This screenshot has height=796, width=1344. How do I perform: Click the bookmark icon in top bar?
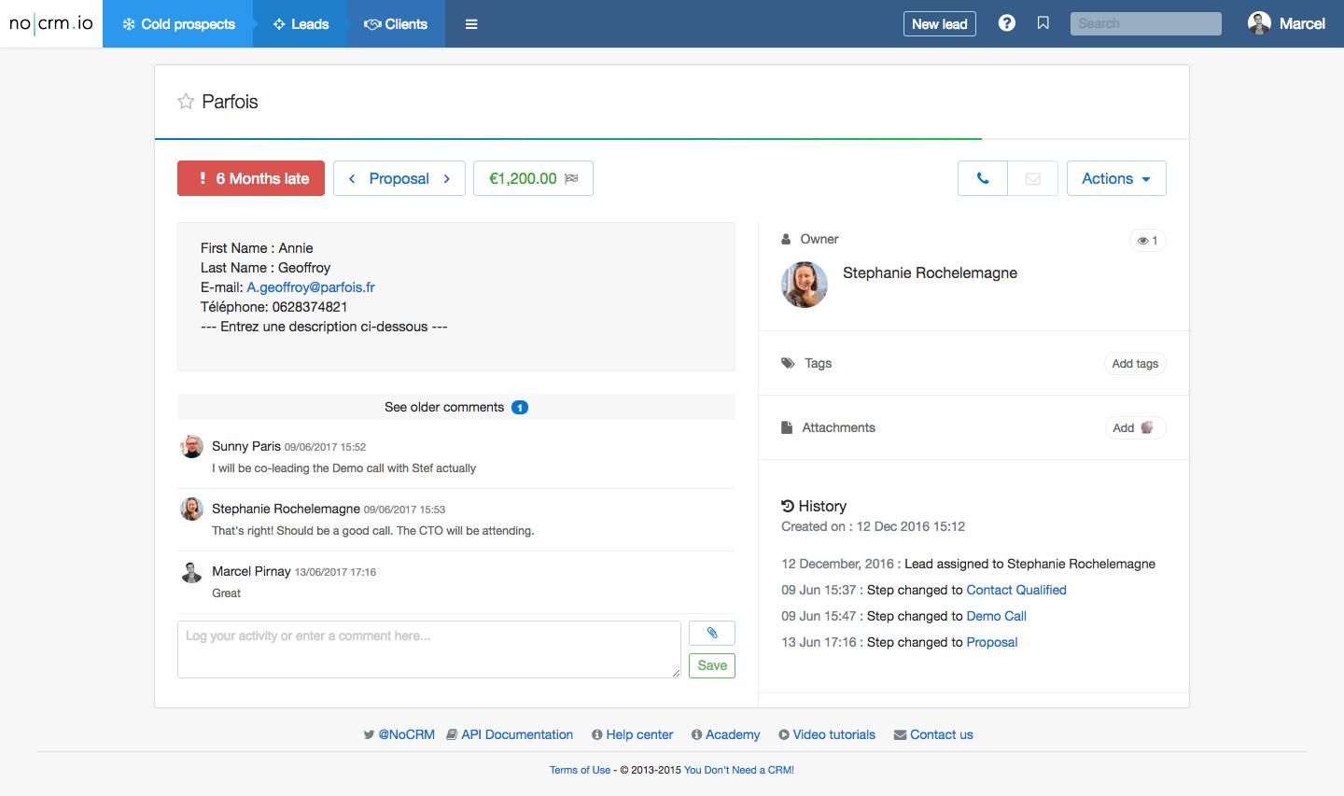[1043, 23]
